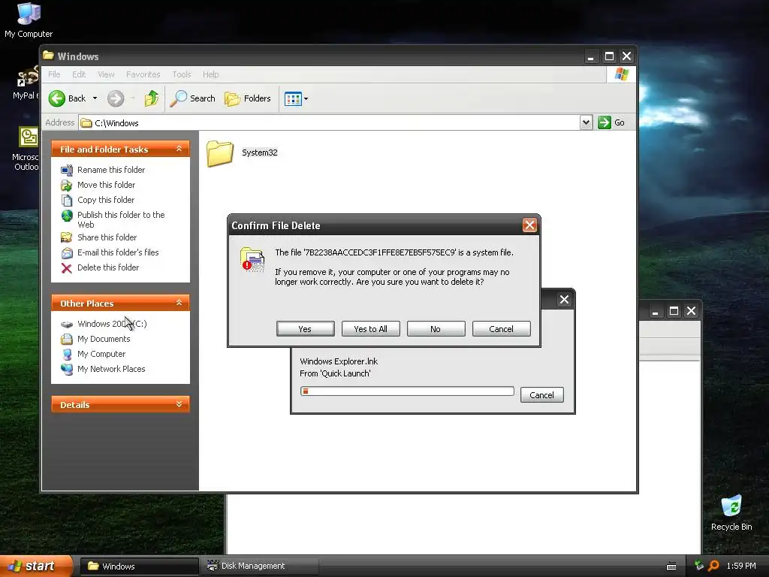Click the Rename this folder icon

[x=67, y=171]
